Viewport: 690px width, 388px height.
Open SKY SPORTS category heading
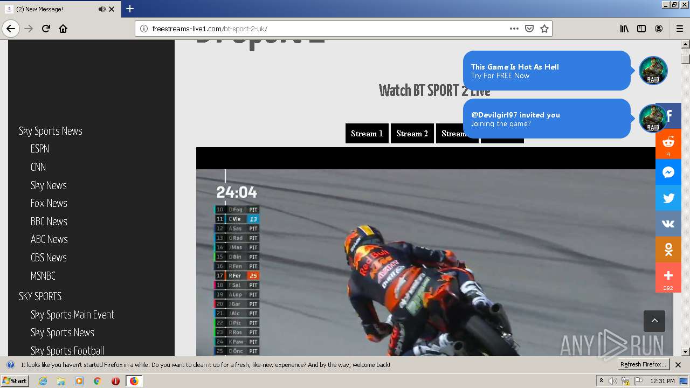40,296
